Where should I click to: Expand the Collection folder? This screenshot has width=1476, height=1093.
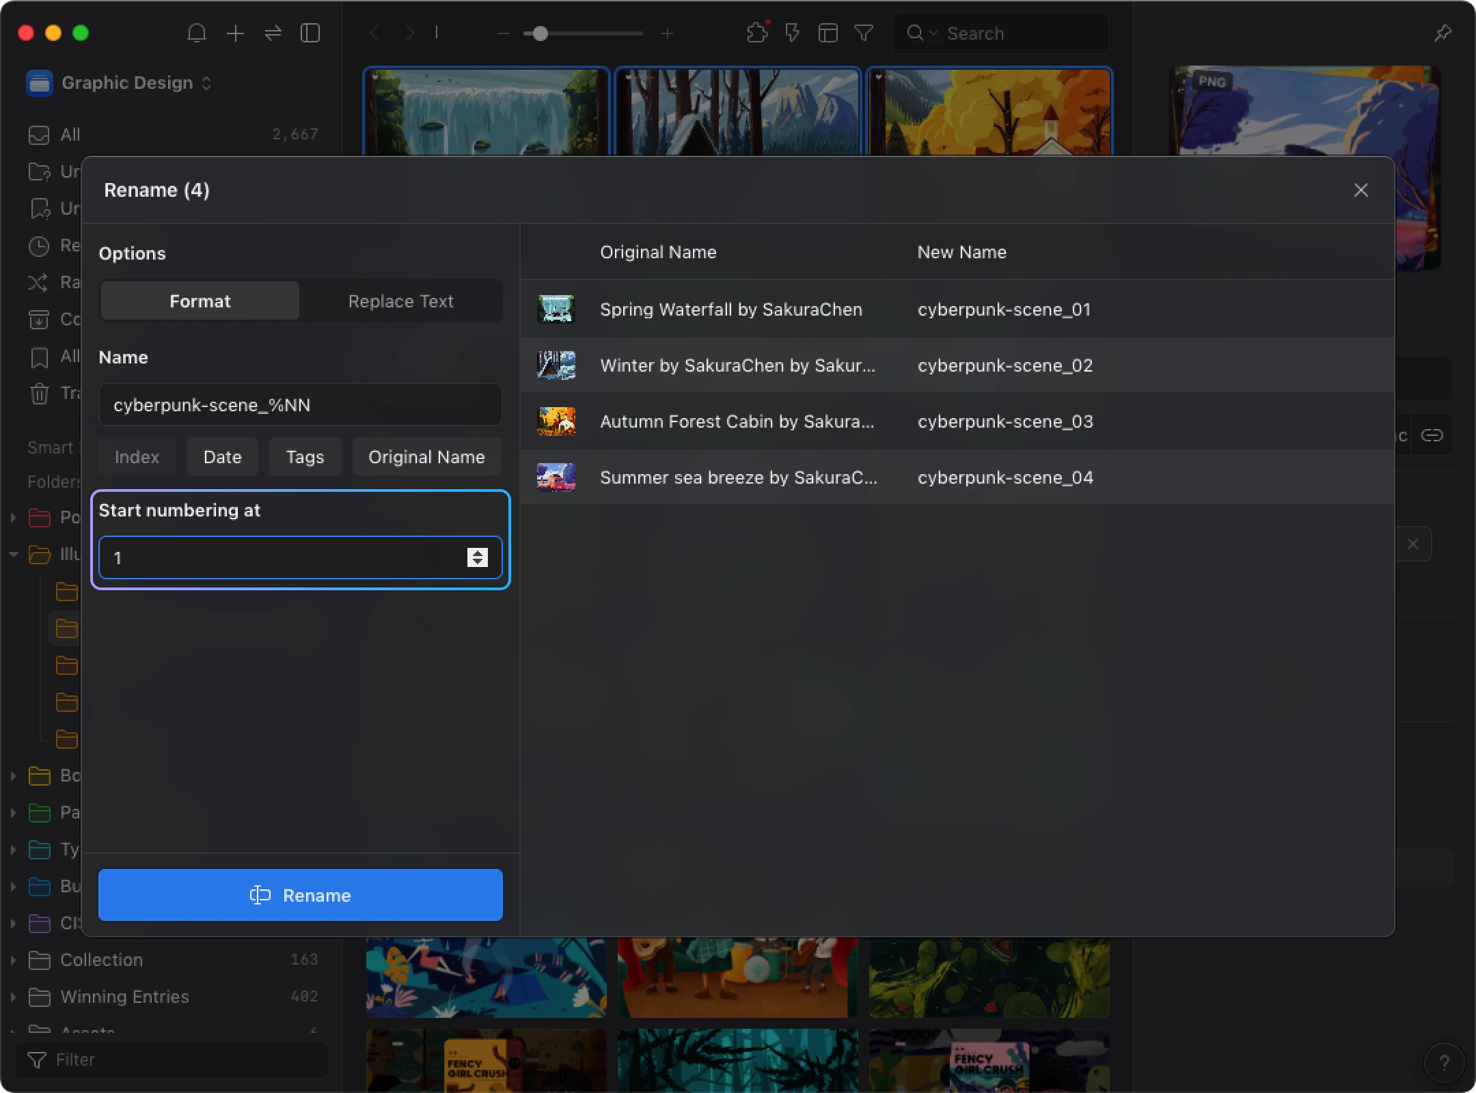coord(13,960)
